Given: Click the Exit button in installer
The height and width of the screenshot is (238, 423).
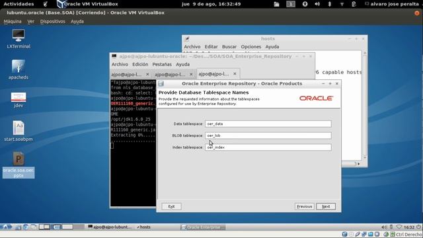Looking at the screenshot, I should 171,206.
